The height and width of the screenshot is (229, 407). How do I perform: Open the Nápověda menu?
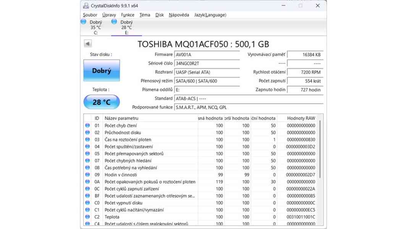(179, 15)
